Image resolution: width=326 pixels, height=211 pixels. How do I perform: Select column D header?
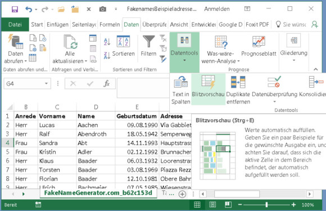96,107
